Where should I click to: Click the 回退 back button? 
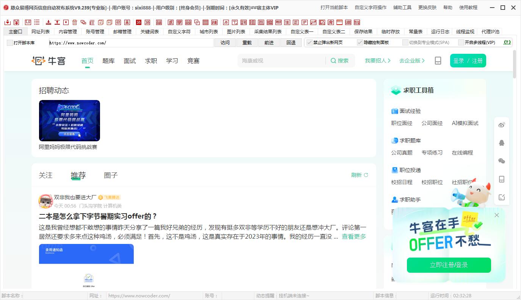pos(291,43)
